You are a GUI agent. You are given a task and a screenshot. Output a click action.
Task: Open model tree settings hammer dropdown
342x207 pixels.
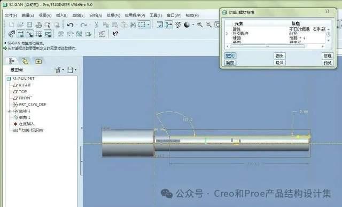coord(59,70)
